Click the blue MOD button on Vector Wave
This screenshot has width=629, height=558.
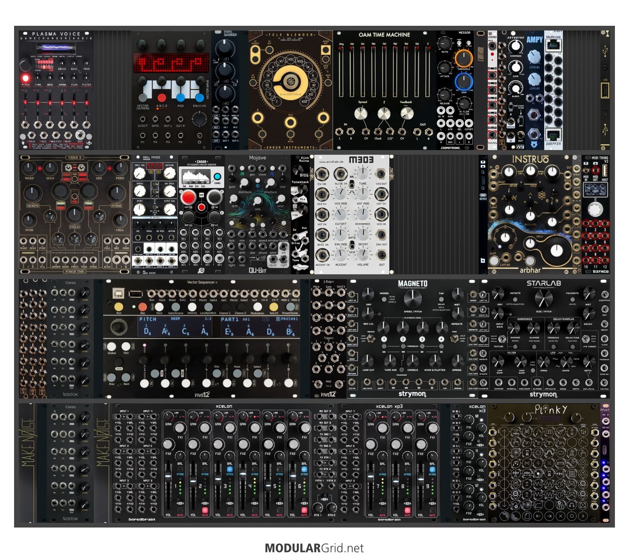coord(181,98)
